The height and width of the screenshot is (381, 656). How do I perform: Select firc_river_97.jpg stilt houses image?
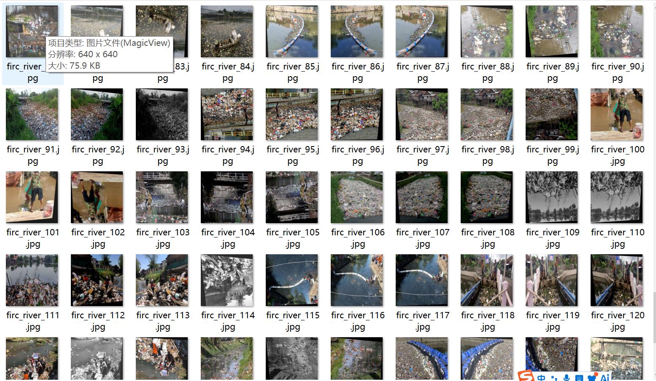(x=422, y=115)
